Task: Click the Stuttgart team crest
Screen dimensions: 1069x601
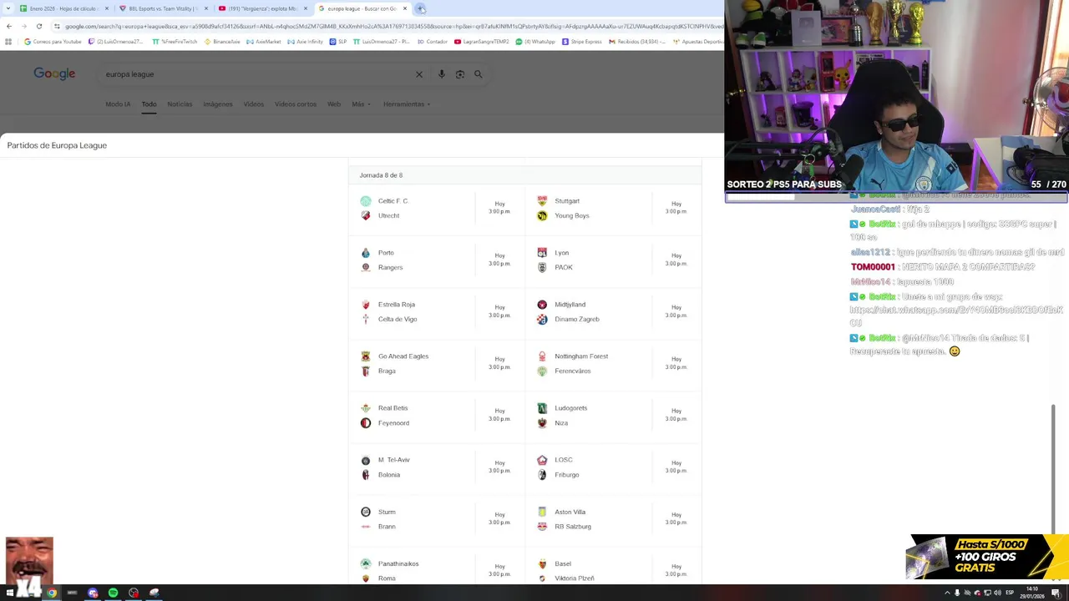Action: (x=542, y=201)
